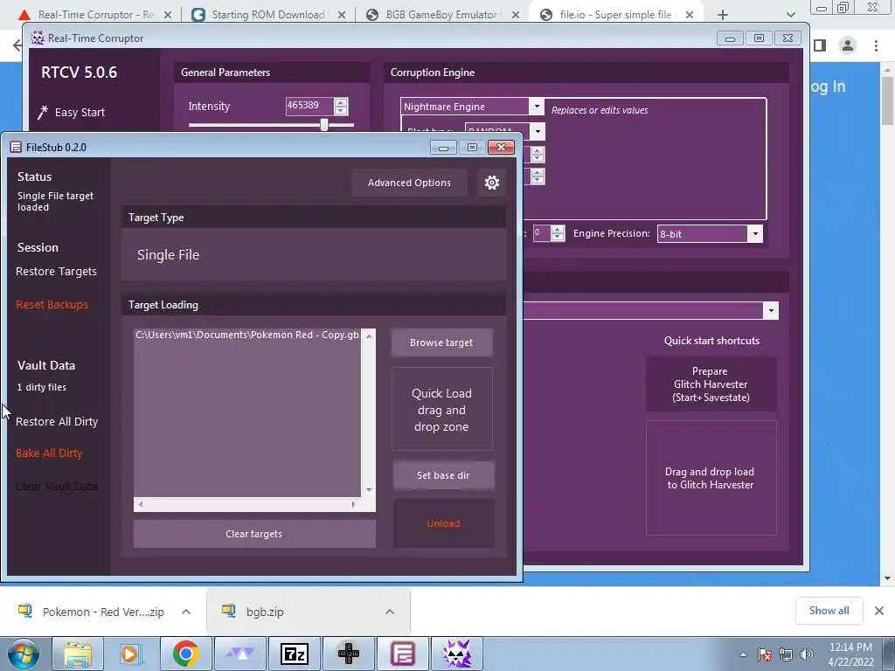Switch to FileStub taskbar icon

point(402,654)
